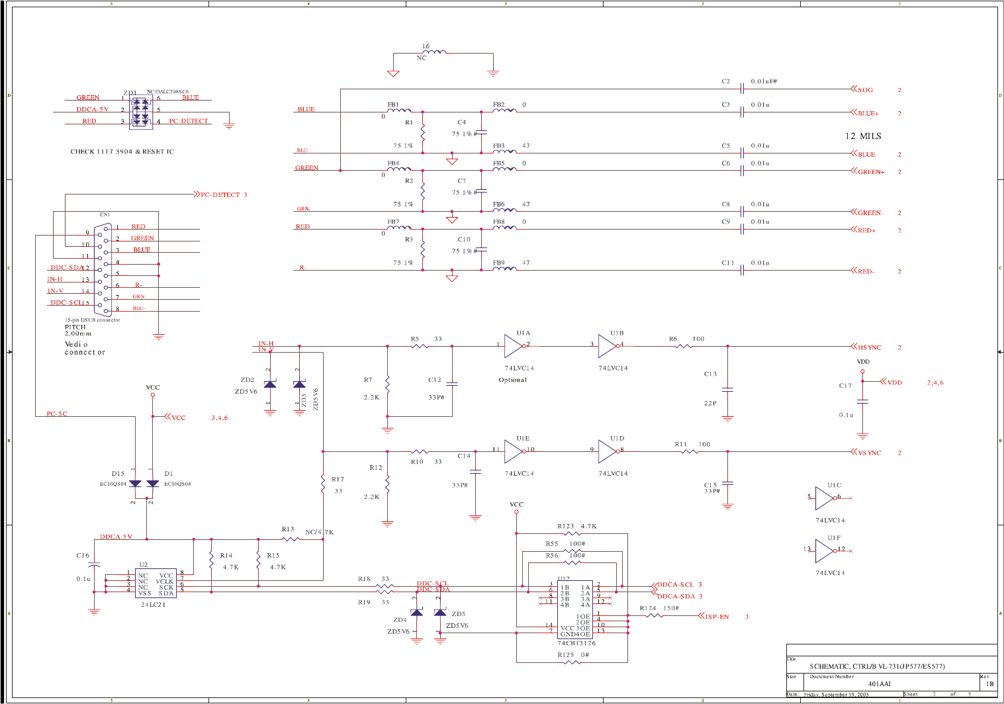
Task: Click the U12 74CBT3126 switch chip
Action: [x=574, y=609]
